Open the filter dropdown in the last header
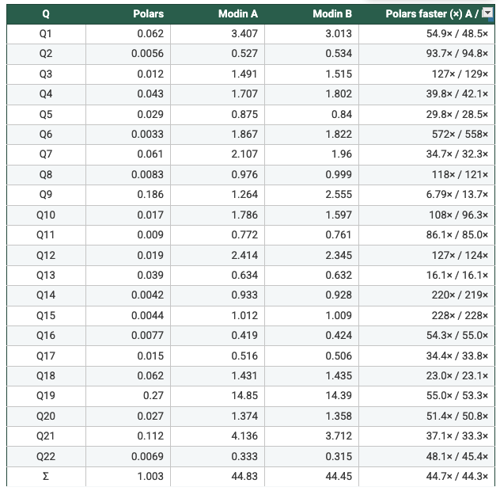 tap(487, 14)
